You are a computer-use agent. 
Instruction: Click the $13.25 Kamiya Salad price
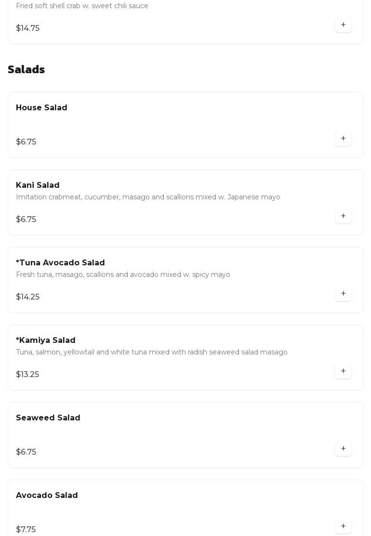coord(27,375)
